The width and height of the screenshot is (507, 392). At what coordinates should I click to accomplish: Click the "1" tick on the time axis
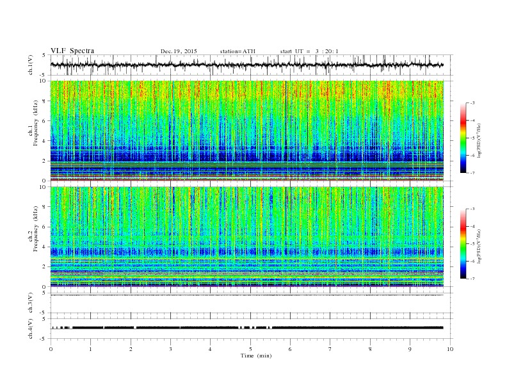pos(90,349)
